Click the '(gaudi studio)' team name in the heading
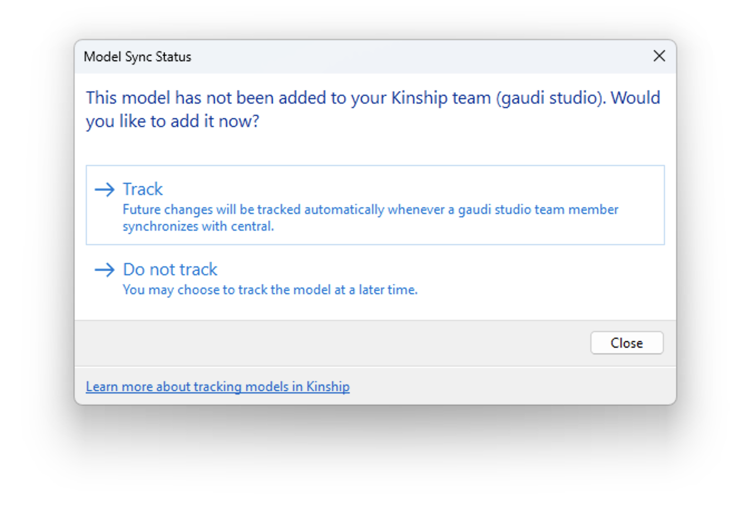This screenshot has width=753, height=516. click(x=550, y=98)
